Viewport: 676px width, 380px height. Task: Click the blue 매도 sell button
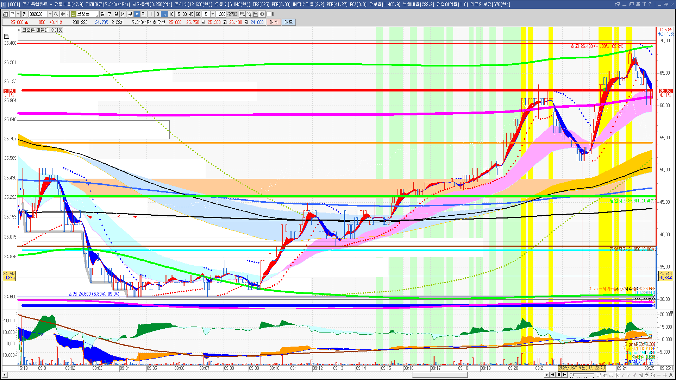click(x=288, y=22)
